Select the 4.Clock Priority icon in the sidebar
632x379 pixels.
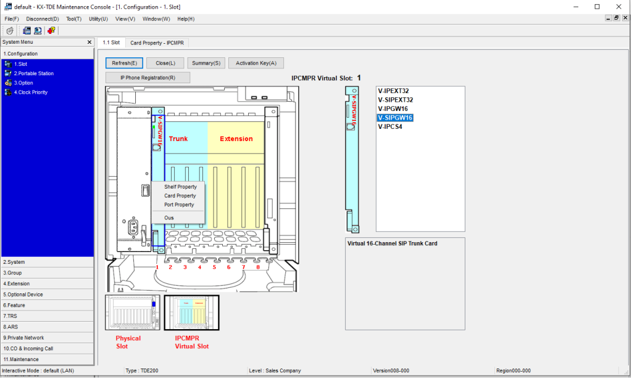click(x=8, y=92)
